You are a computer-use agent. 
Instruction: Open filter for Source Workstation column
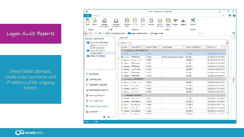(x=205, y=47)
